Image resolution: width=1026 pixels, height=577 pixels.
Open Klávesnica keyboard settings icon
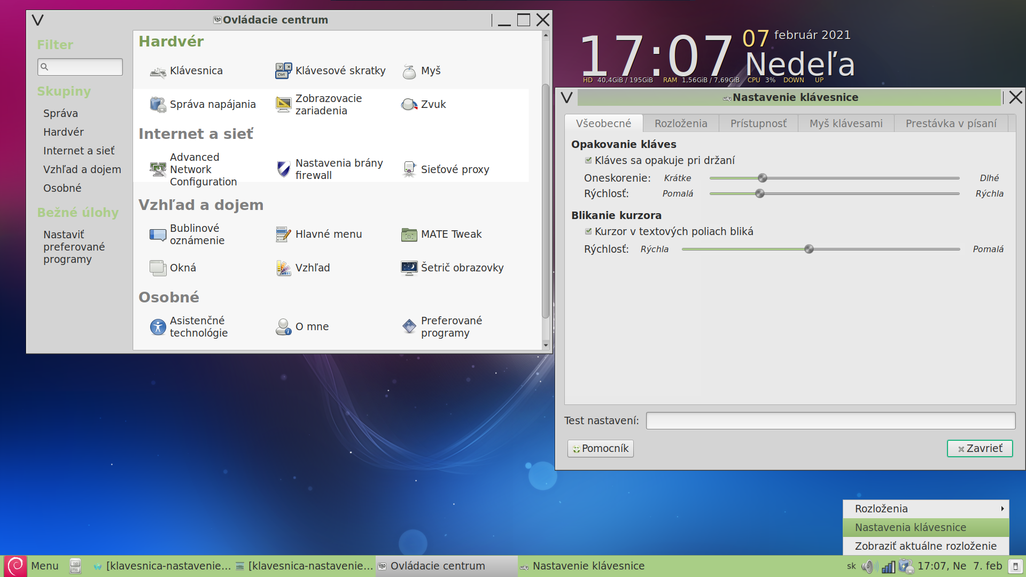point(158,71)
